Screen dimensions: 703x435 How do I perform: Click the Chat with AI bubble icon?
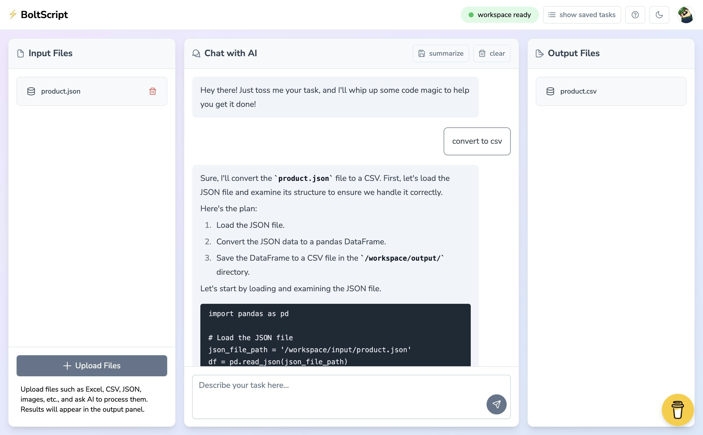(196, 53)
